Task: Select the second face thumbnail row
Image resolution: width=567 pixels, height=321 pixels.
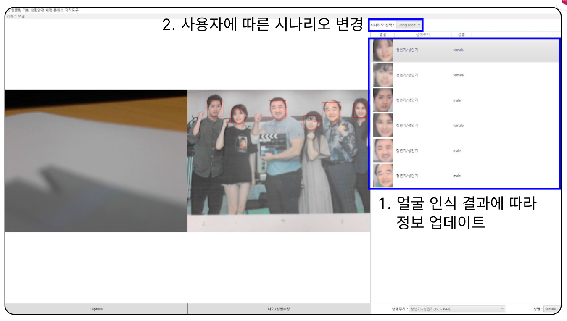Action: 382,75
